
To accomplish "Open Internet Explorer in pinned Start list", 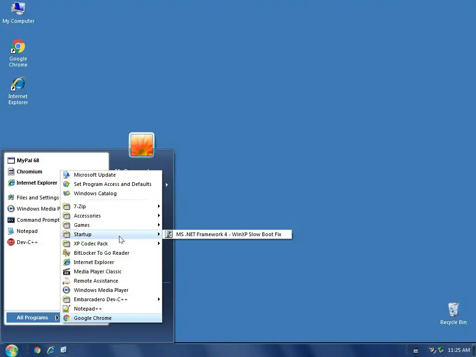I will (33, 183).
